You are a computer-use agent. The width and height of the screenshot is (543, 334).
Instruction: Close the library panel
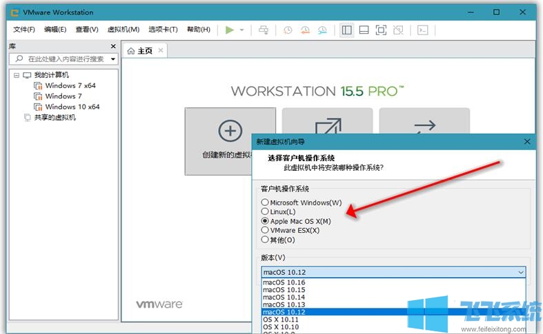(x=113, y=46)
